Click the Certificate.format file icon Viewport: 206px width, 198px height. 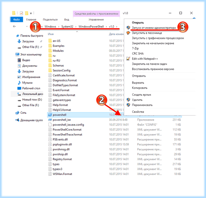pos(50,75)
